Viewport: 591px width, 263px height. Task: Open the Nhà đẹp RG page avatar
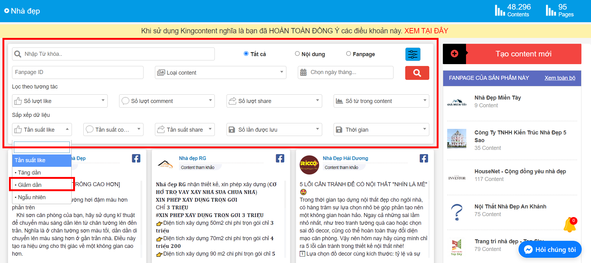pos(165,164)
